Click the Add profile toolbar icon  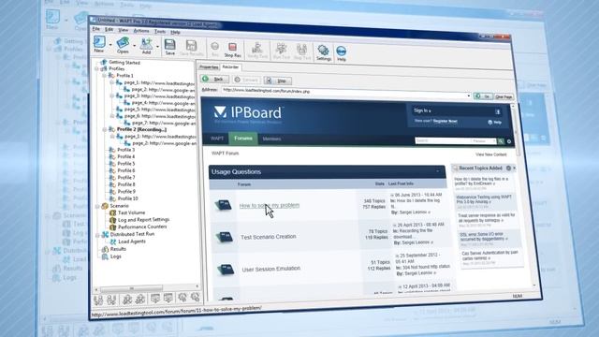pos(146,45)
